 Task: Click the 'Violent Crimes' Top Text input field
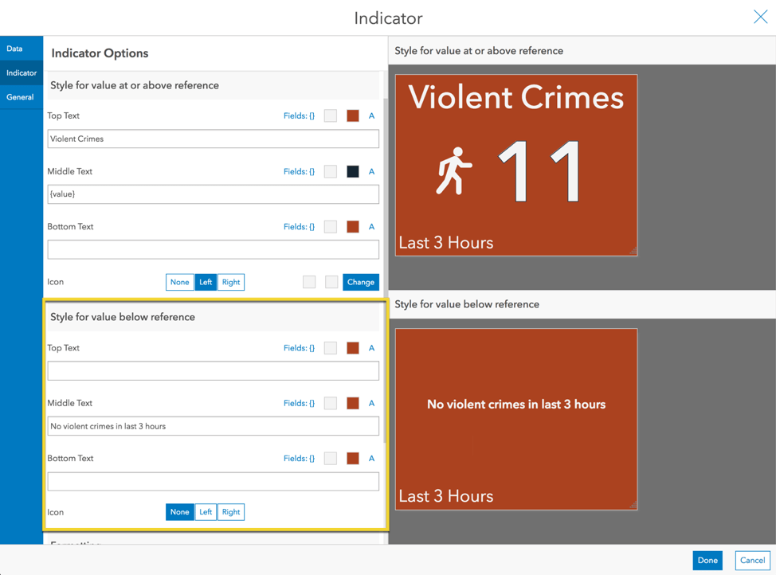click(x=213, y=139)
